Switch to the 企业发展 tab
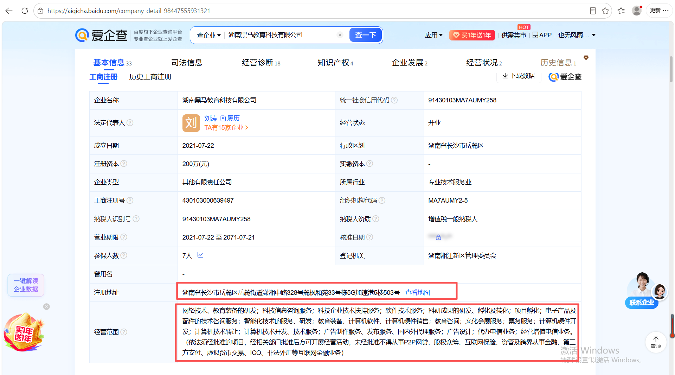This screenshot has width=675, height=375. coord(410,63)
